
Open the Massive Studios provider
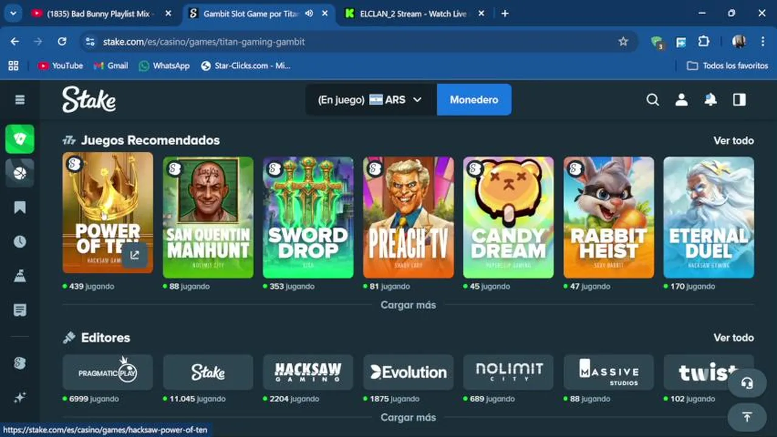pyautogui.click(x=609, y=372)
